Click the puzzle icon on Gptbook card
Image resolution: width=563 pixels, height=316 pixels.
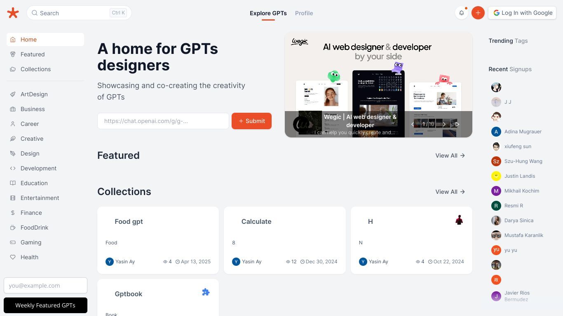tap(206, 292)
